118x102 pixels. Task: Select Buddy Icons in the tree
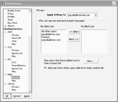pos(14,11)
